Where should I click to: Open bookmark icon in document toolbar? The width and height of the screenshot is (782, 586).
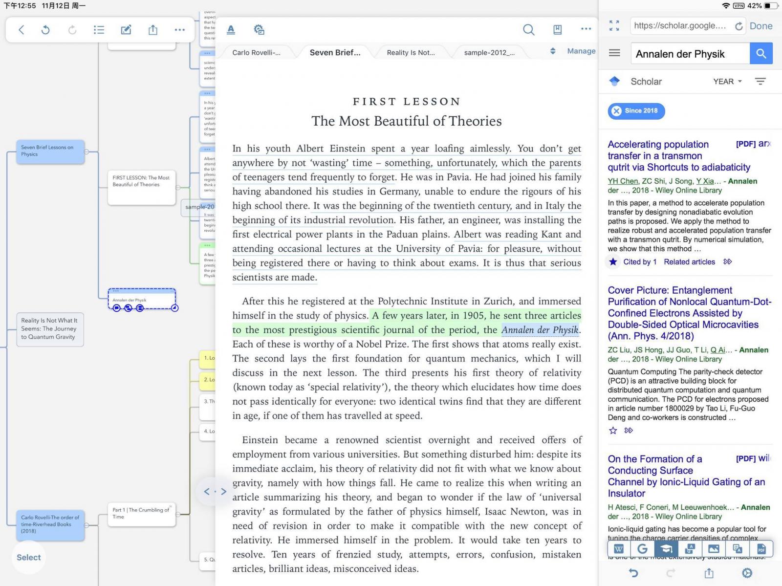click(557, 30)
